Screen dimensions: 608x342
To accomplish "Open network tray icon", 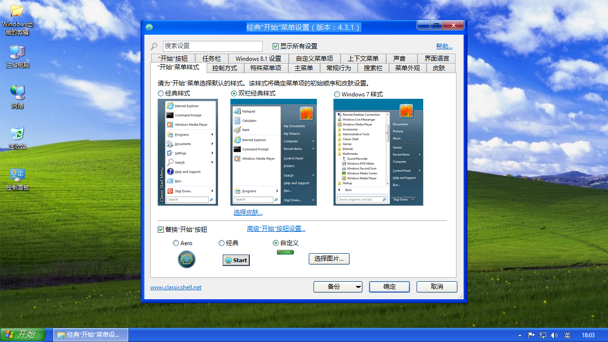I will 543,335.
